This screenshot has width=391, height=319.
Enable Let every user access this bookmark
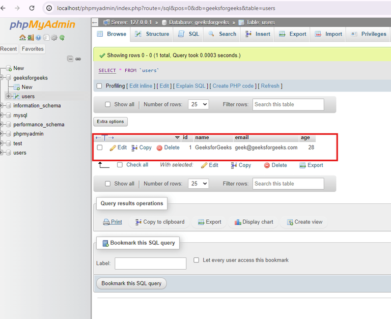(x=197, y=260)
